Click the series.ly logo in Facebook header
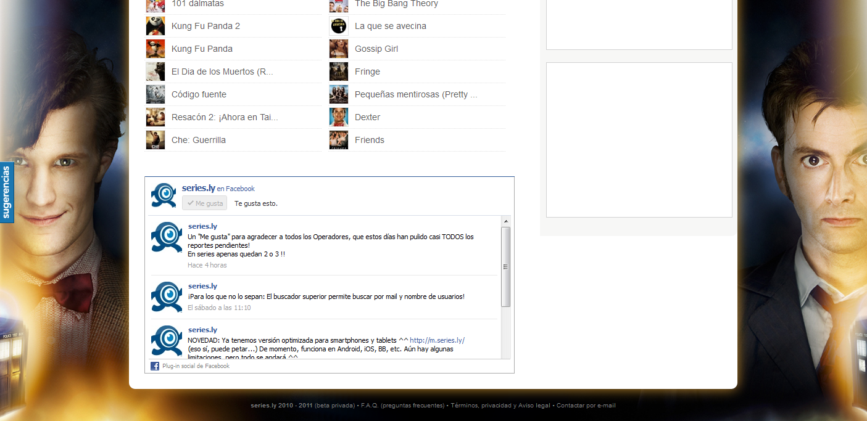The image size is (867, 421). (164, 195)
